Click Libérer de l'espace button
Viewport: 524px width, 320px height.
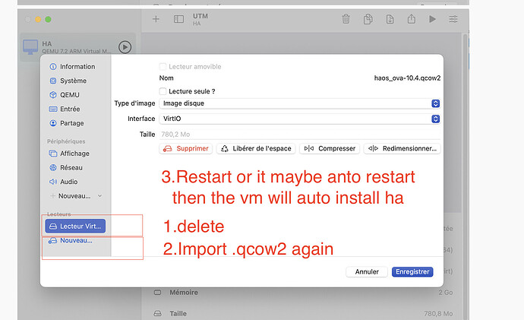tap(256, 148)
